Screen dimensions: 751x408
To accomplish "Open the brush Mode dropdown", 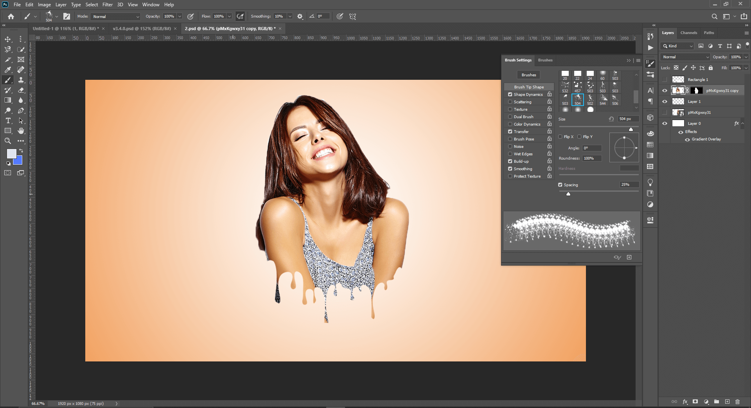I will [x=116, y=16].
